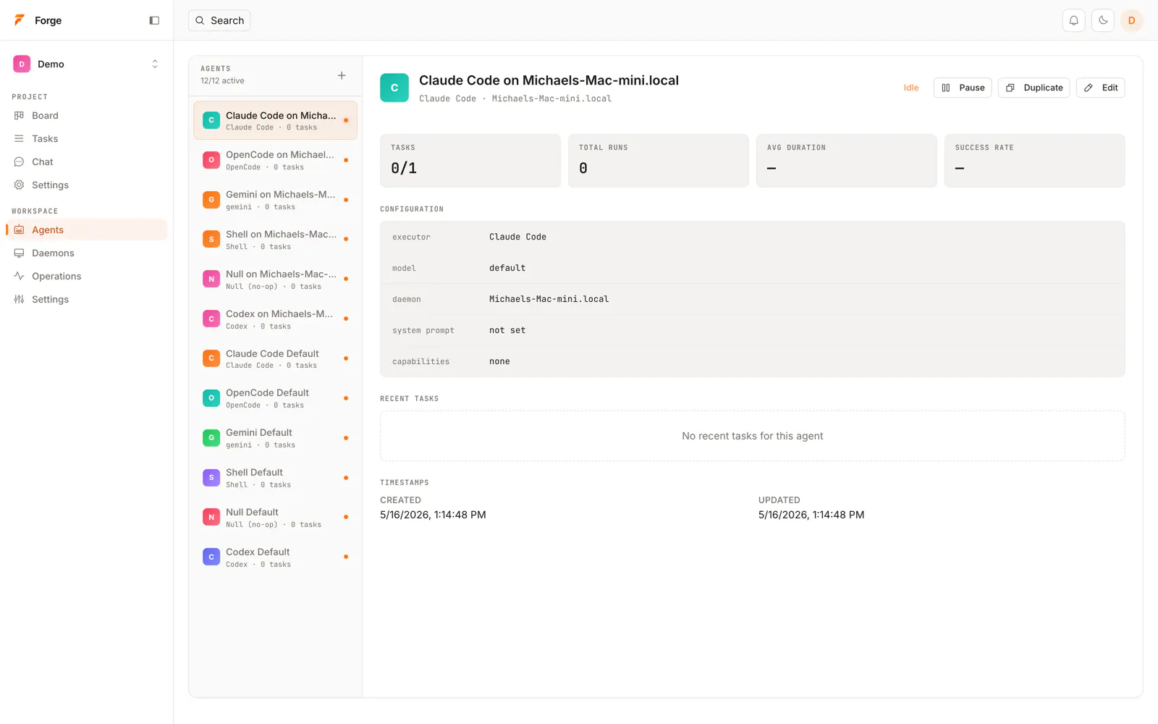The height and width of the screenshot is (724, 1158).
Task: Select Null on Michaels-Mac-mini agent
Action: click(x=275, y=279)
